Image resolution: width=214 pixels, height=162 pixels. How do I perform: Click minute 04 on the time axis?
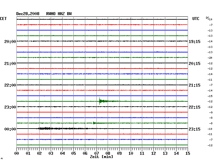62,153
